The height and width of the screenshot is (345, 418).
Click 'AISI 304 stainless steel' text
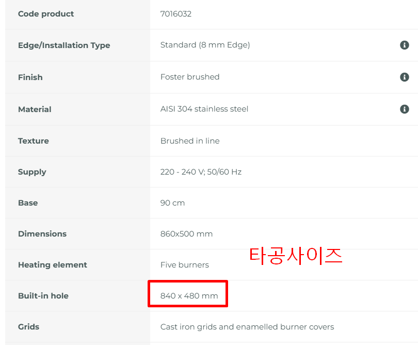tap(204, 109)
